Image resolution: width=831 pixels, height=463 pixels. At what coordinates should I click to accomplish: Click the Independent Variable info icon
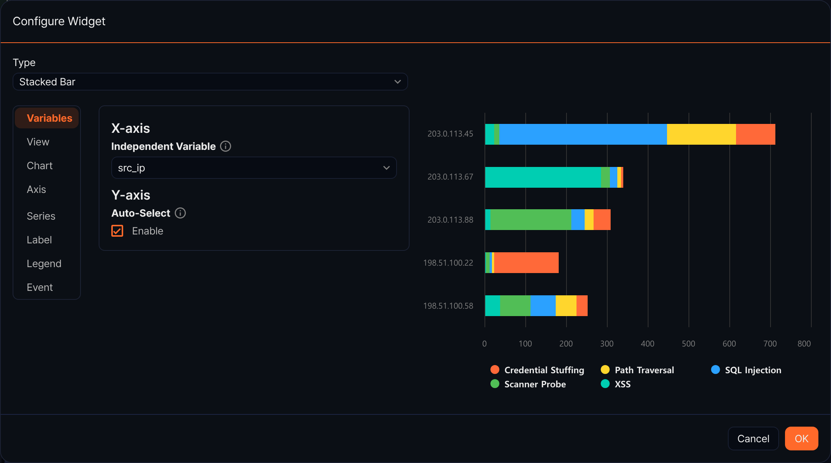click(226, 146)
